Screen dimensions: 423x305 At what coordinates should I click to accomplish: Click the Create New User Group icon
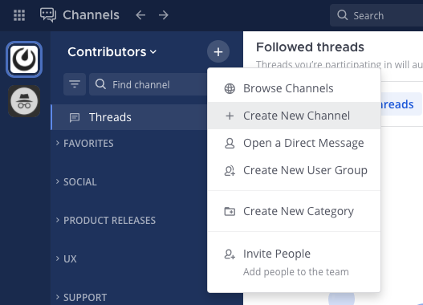click(230, 171)
